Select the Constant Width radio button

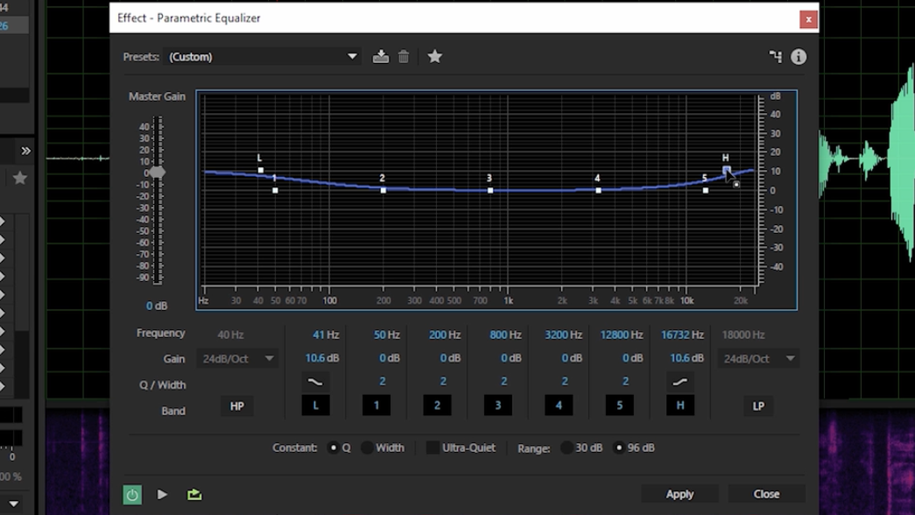pyautogui.click(x=368, y=448)
